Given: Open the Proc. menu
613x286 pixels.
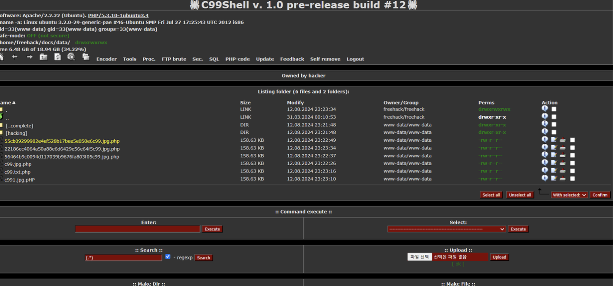Looking at the screenshot, I should (149, 59).
